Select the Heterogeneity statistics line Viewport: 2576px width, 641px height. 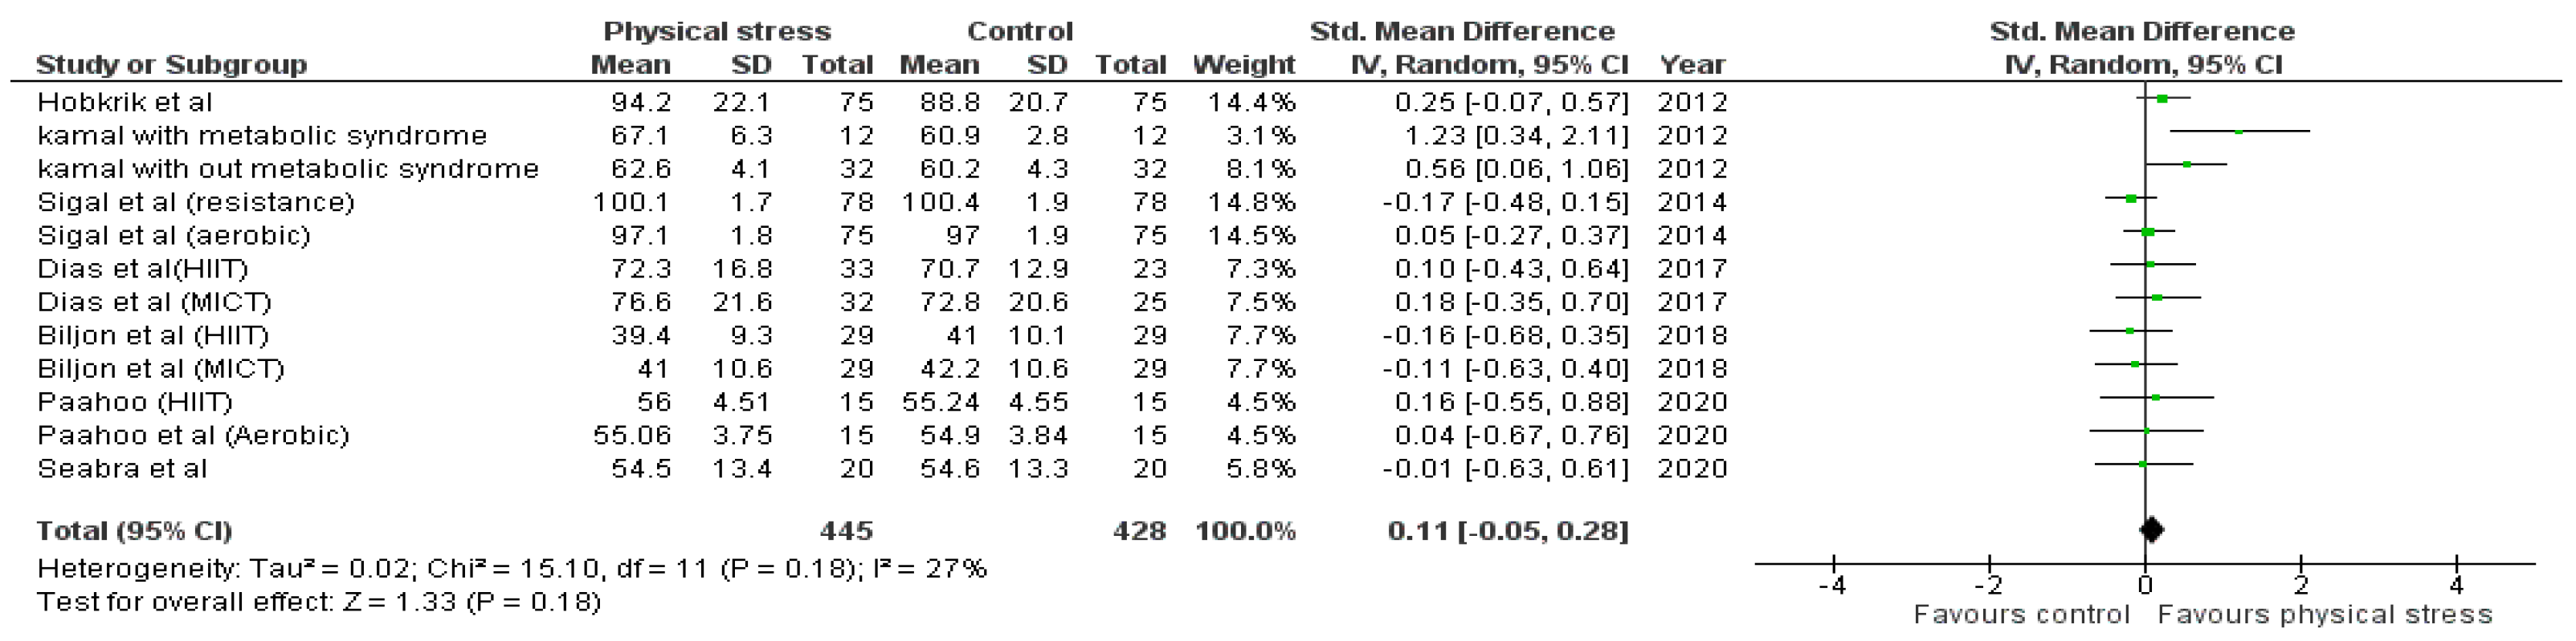click(511, 569)
